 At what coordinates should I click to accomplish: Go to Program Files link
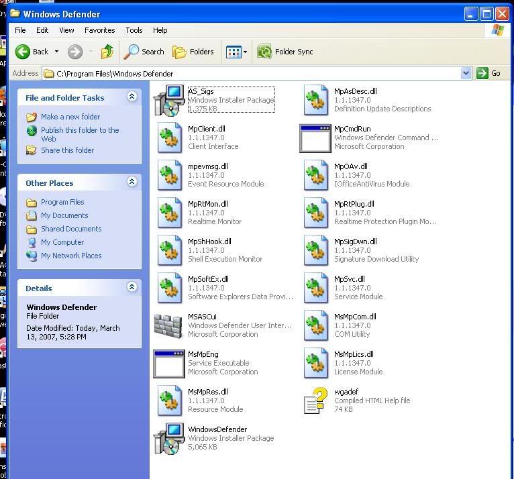click(x=62, y=202)
